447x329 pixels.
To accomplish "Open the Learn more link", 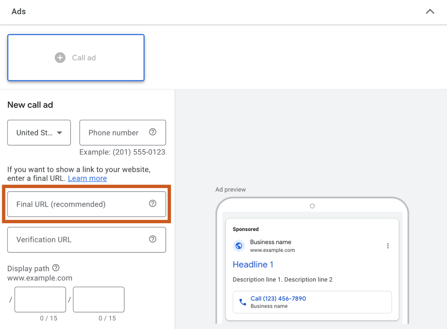I will [x=87, y=178].
